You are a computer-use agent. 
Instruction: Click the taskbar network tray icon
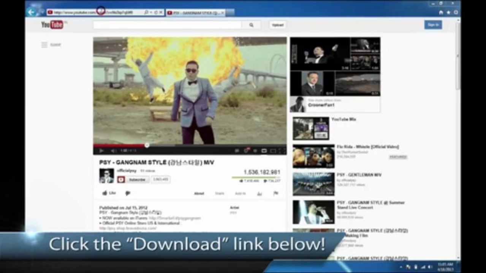pyautogui.click(x=423, y=267)
